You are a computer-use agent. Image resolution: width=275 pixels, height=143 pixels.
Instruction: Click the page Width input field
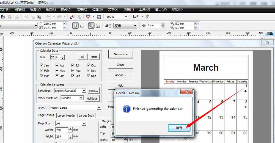(x=62, y=130)
